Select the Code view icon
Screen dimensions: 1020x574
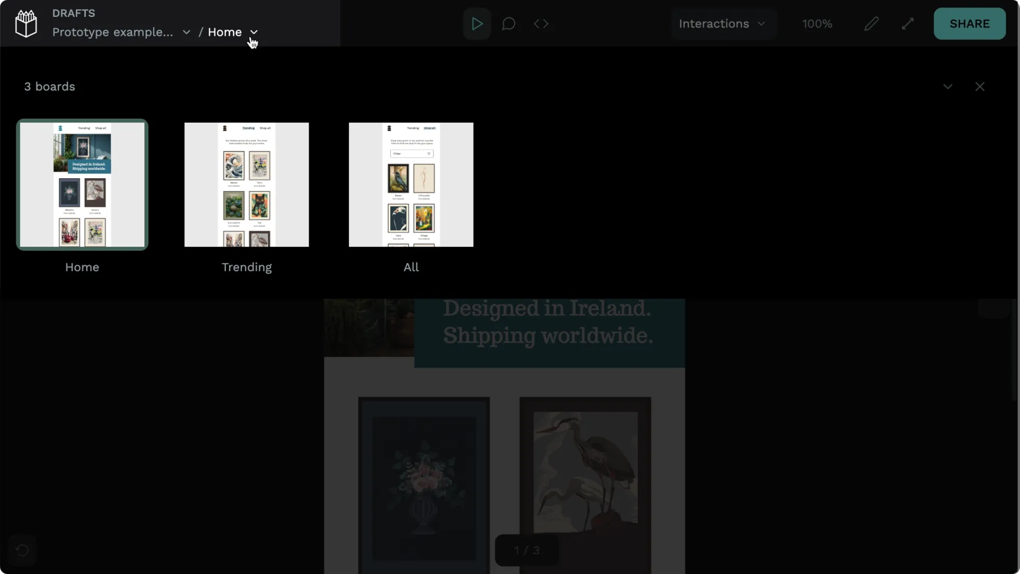pos(541,24)
